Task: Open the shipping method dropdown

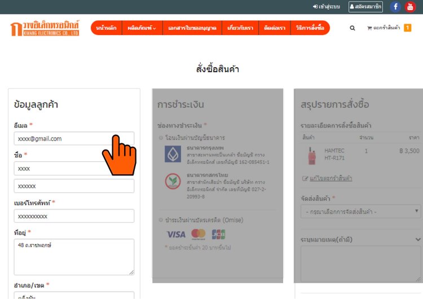Action: click(x=361, y=212)
